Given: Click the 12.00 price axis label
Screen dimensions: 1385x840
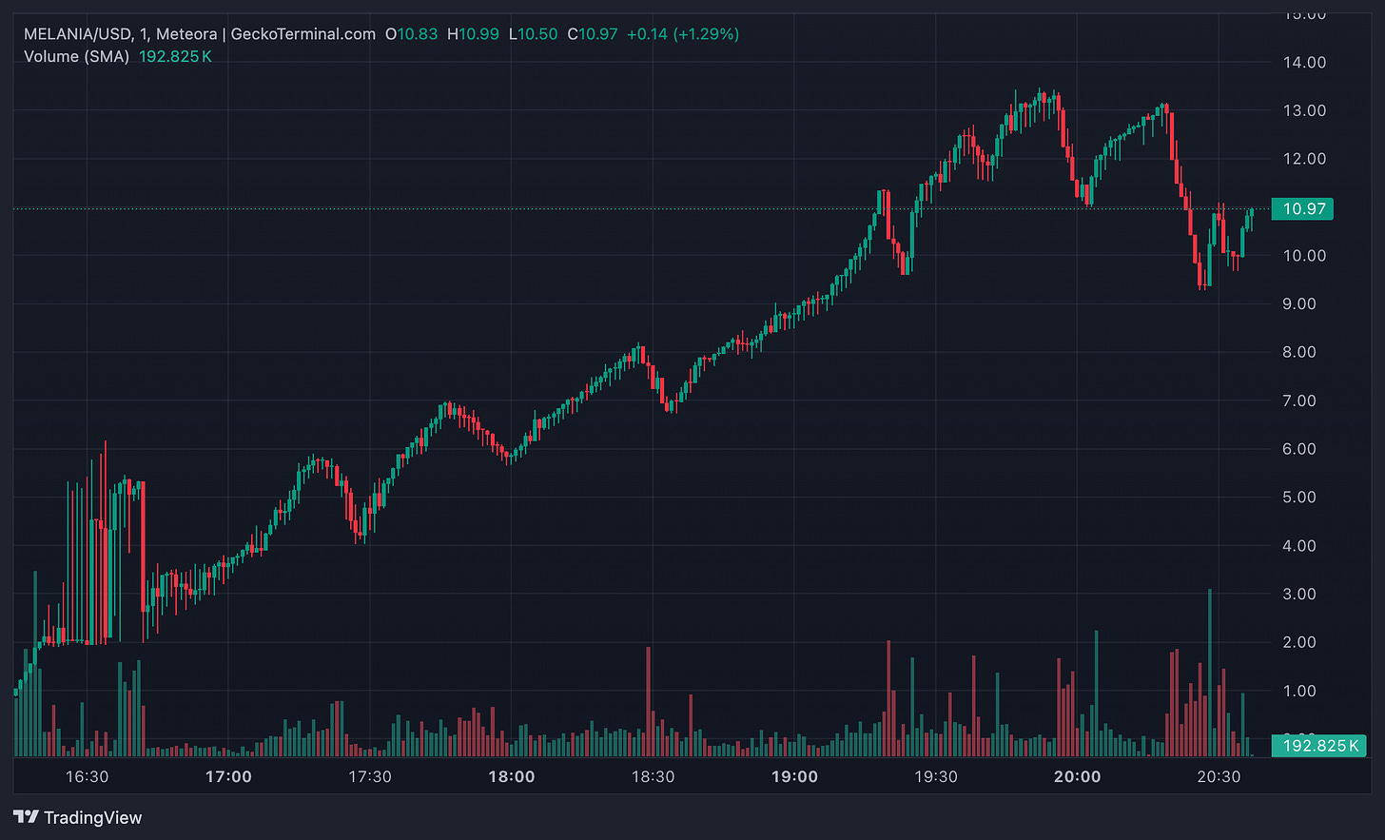Looking at the screenshot, I should point(1304,159).
